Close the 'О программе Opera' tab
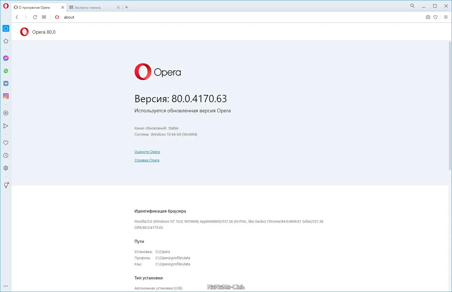 click(x=63, y=8)
